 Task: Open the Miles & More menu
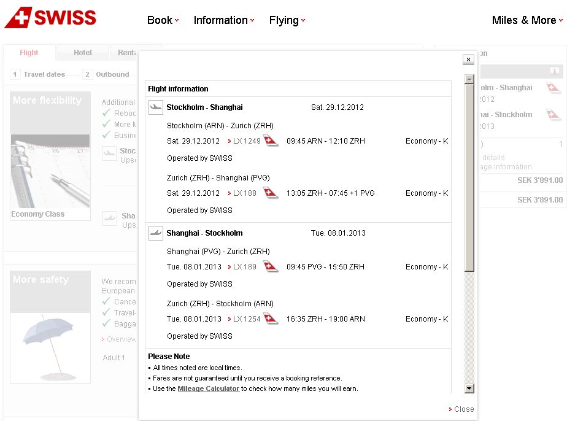point(527,20)
